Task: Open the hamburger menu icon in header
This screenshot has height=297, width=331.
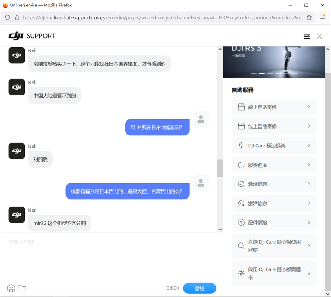Action: (307, 36)
